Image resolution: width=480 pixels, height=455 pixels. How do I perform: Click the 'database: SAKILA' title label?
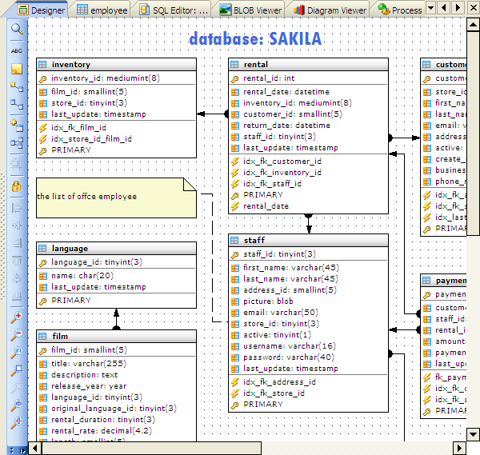255,38
